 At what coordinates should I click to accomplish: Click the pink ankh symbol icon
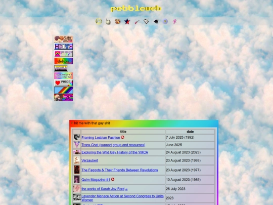(174, 22)
